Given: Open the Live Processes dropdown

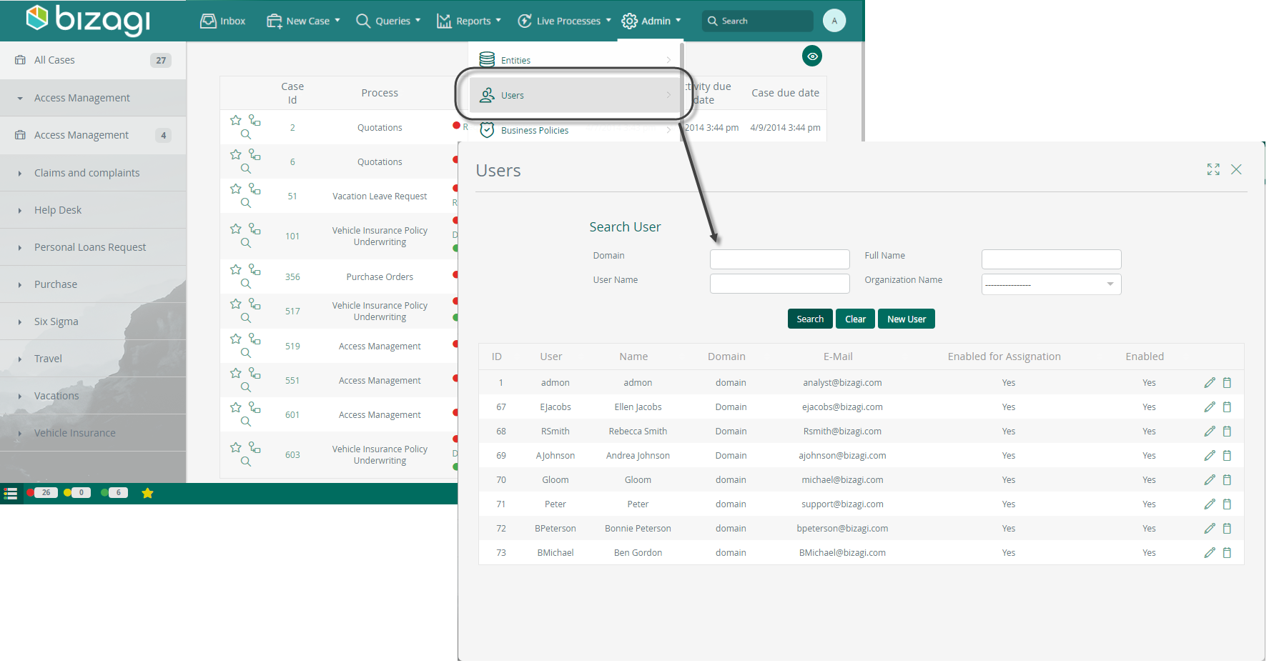Looking at the screenshot, I should click(564, 21).
